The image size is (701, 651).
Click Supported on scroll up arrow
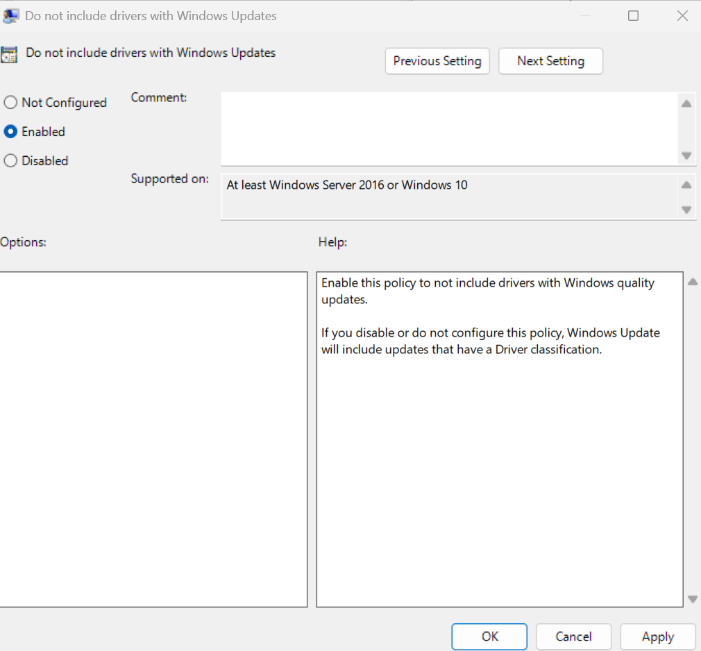686,185
